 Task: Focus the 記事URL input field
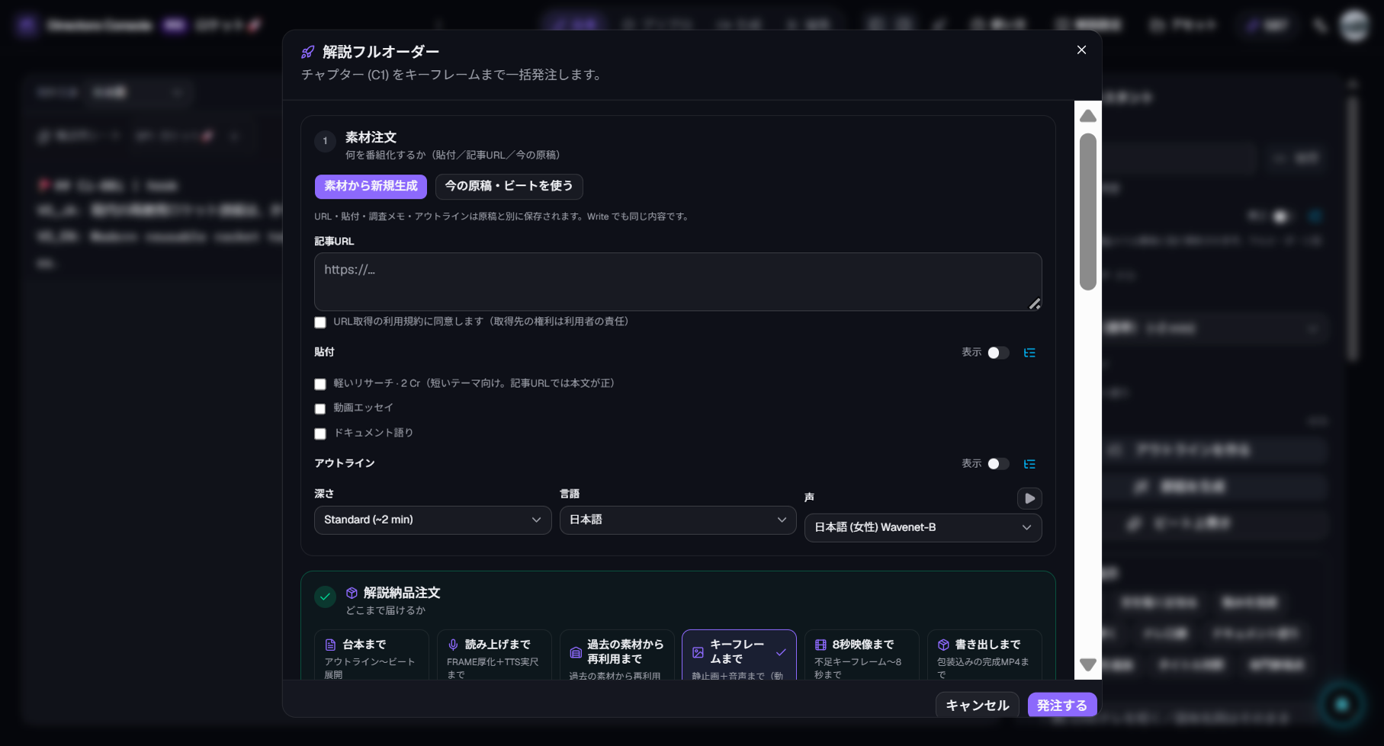[x=678, y=281]
